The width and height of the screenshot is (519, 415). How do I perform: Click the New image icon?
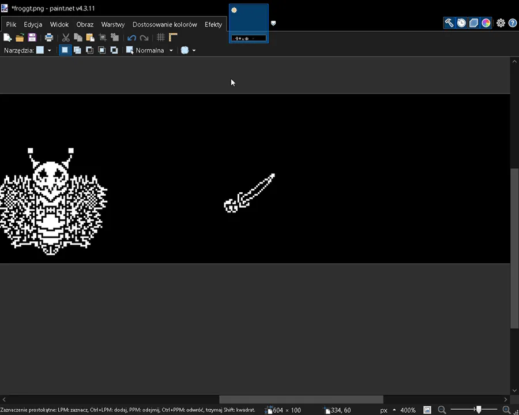click(x=7, y=38)
